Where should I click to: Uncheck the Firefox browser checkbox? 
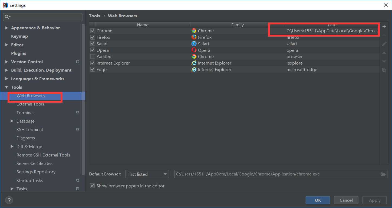point(93,37)
